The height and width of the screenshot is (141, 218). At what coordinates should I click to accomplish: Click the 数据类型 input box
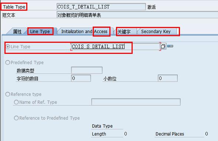[87, 70]
